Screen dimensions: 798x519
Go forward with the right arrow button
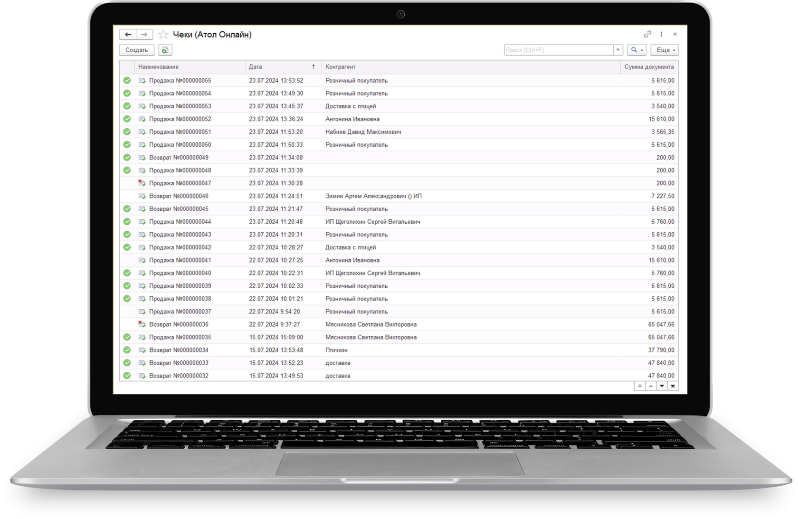[x=144, y=34]
